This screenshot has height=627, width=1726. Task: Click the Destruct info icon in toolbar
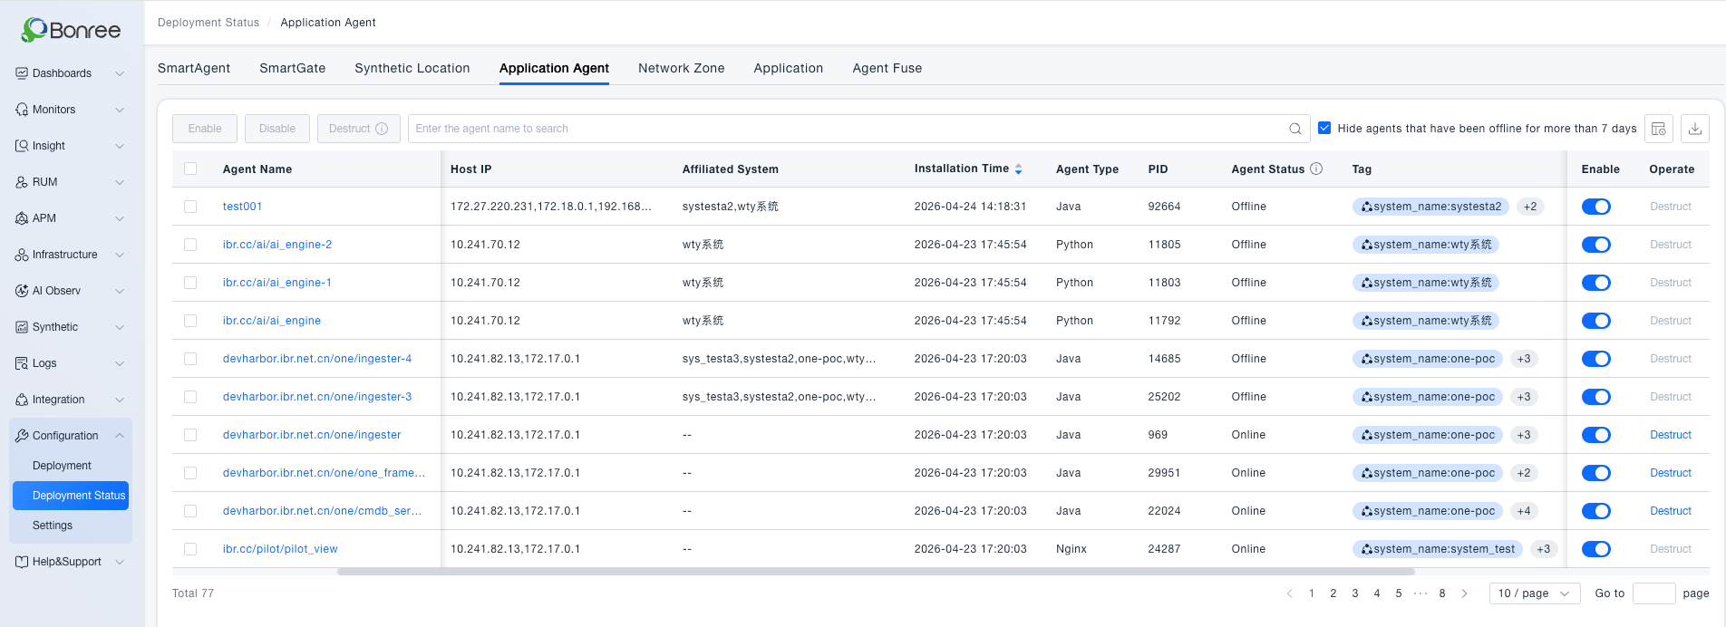[382, 129]
